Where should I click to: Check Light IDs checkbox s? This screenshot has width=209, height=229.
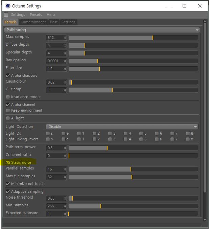coord(48,133)
